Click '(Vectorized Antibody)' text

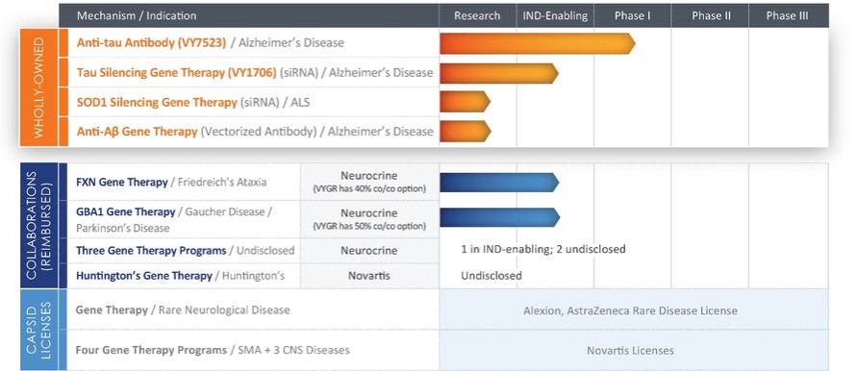(x=259, y=132)
